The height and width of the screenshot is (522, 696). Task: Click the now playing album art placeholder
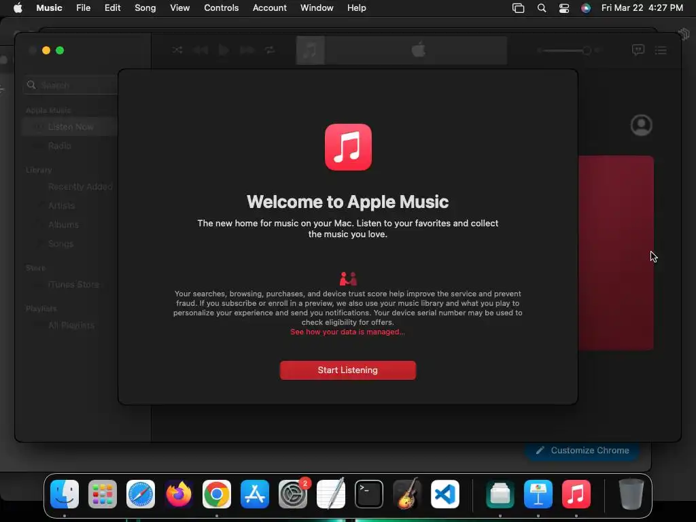coord(310,50)
